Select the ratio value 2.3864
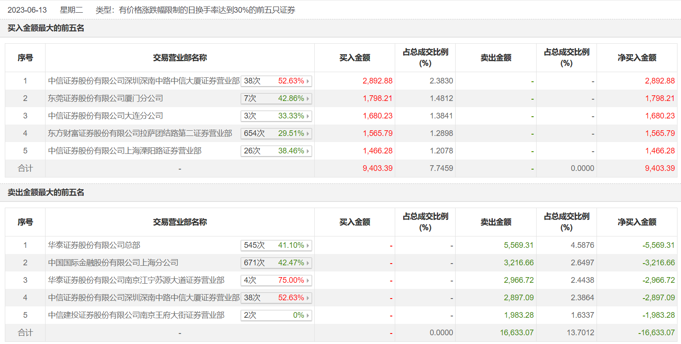Image resolution: width=681 pixels, height=344 pixels. [x=583, y=298]
